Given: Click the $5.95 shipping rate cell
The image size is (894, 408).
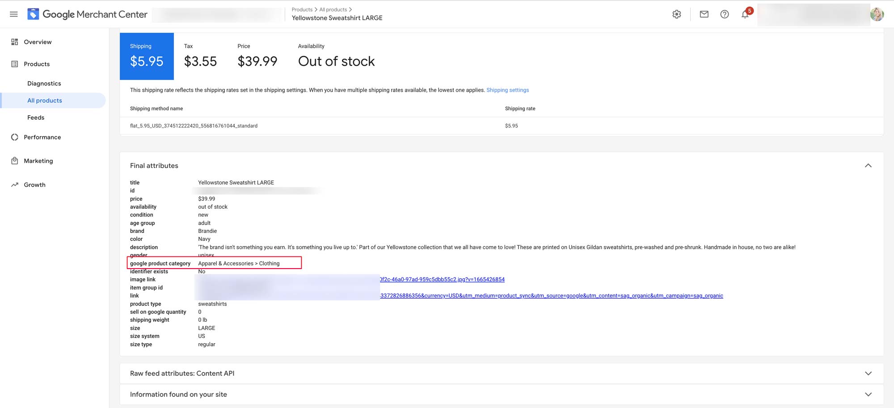Looking at the screenshot, I should pyautogui.click(x=511, y=126).
